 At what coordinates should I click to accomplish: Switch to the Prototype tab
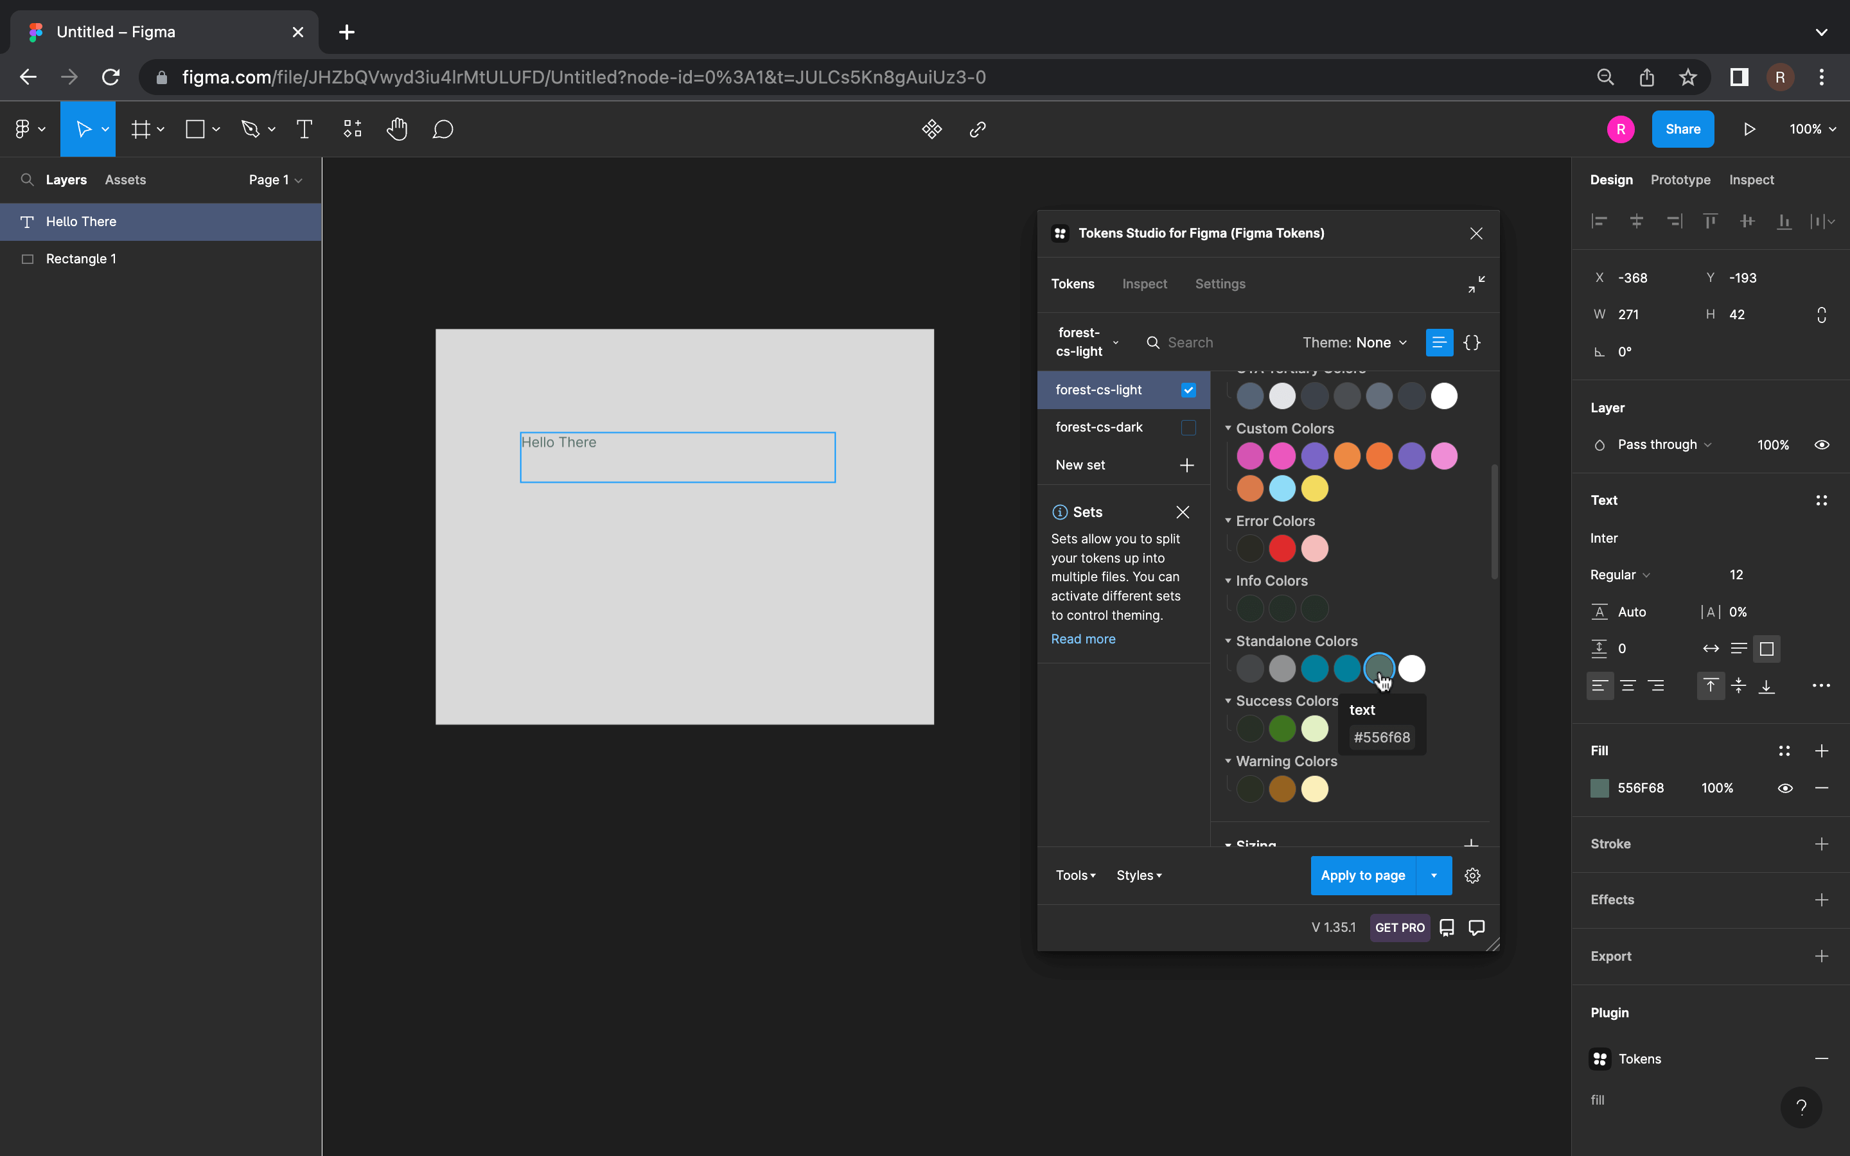[x=1680, y=180]
